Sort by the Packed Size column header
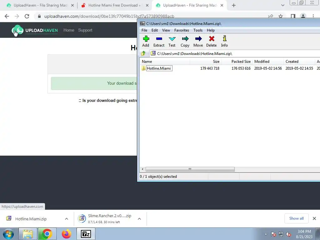The width and height of the screenshot is (320, 240). coord(237,62)
